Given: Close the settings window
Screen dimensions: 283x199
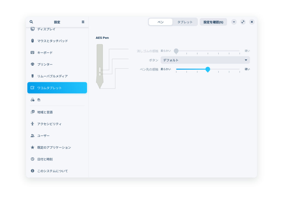Looking at the screenshot, I should coord(252,22).
